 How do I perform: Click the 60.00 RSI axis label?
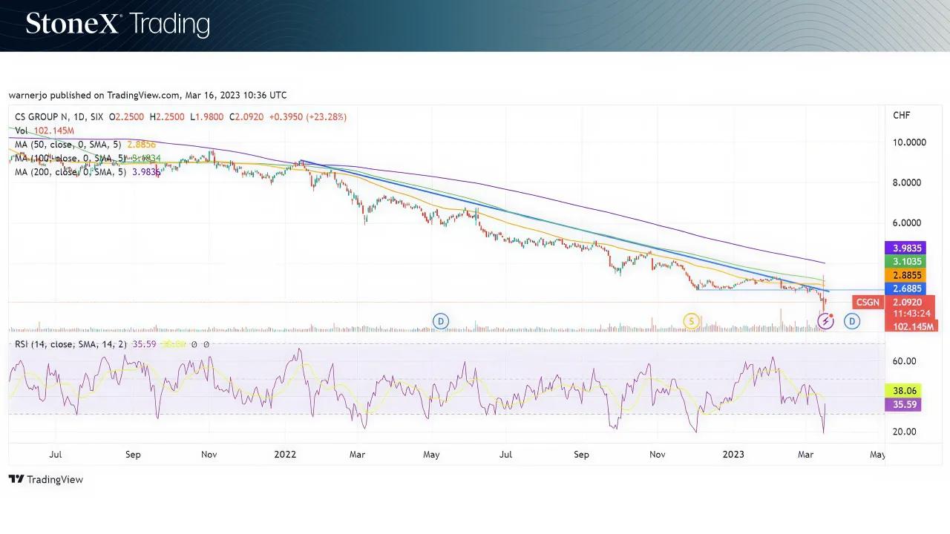[x=904, y=361]
